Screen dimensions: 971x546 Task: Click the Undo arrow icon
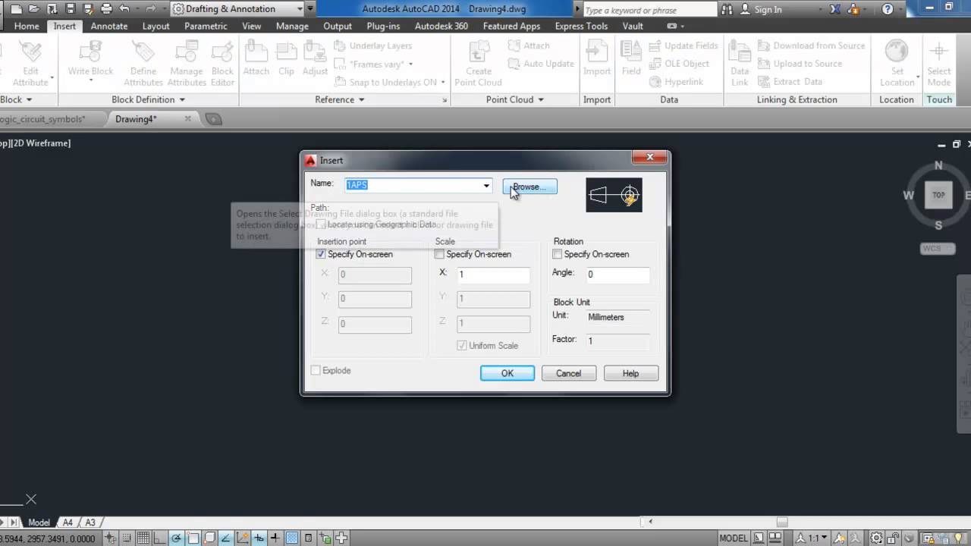(124, 8)
